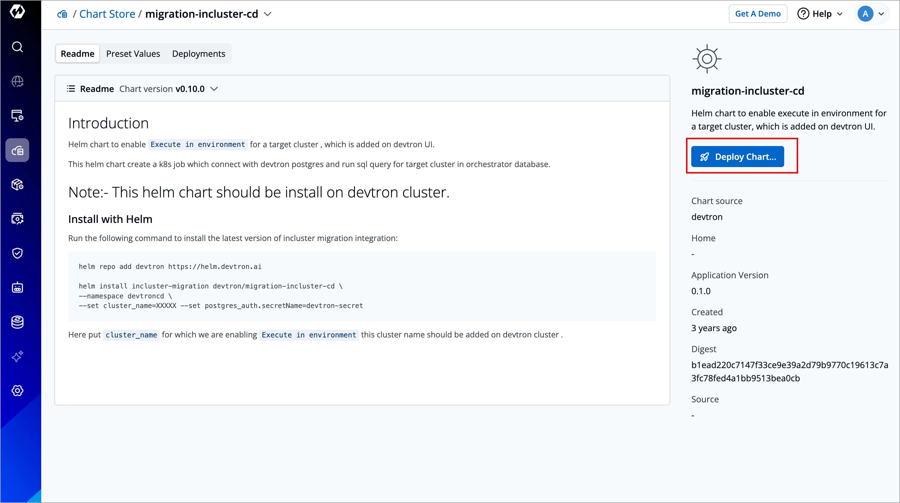Open search from the sidebar magnifier icon
The width and height of the screenshot is (900, 503).
click(x=17, y=47)
